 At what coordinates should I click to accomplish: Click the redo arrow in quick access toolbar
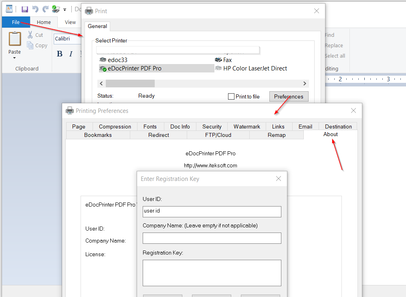tap(46, 9)
